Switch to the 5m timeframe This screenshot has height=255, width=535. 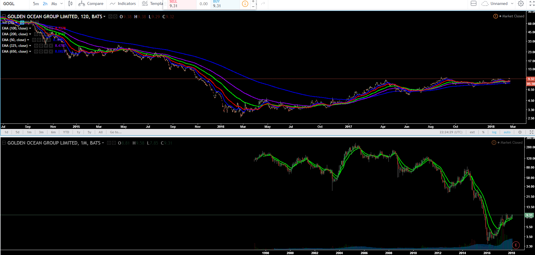[36, 4]
